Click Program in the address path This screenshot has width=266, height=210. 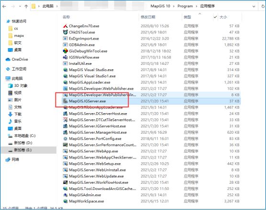[185, 6]
